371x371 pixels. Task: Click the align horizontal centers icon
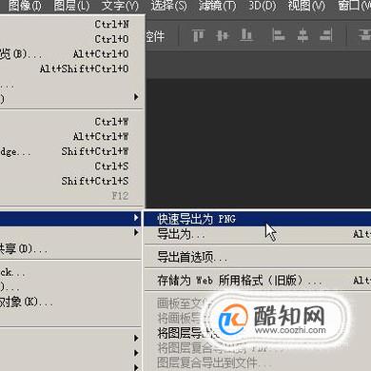click(x=303, y=35)
